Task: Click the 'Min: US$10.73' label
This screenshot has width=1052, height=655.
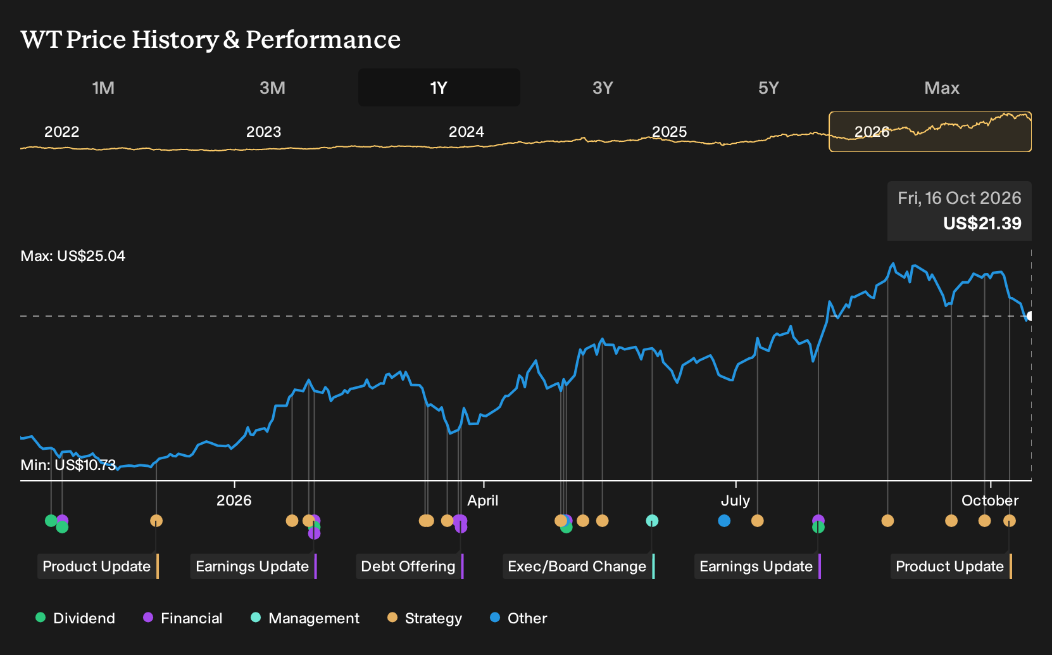Action: (68, 465)
